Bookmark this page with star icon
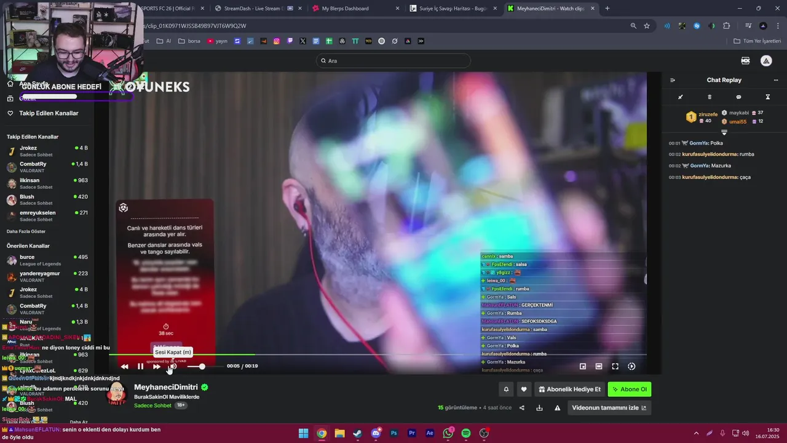This screenshot has height=443, width=787. 647,26
